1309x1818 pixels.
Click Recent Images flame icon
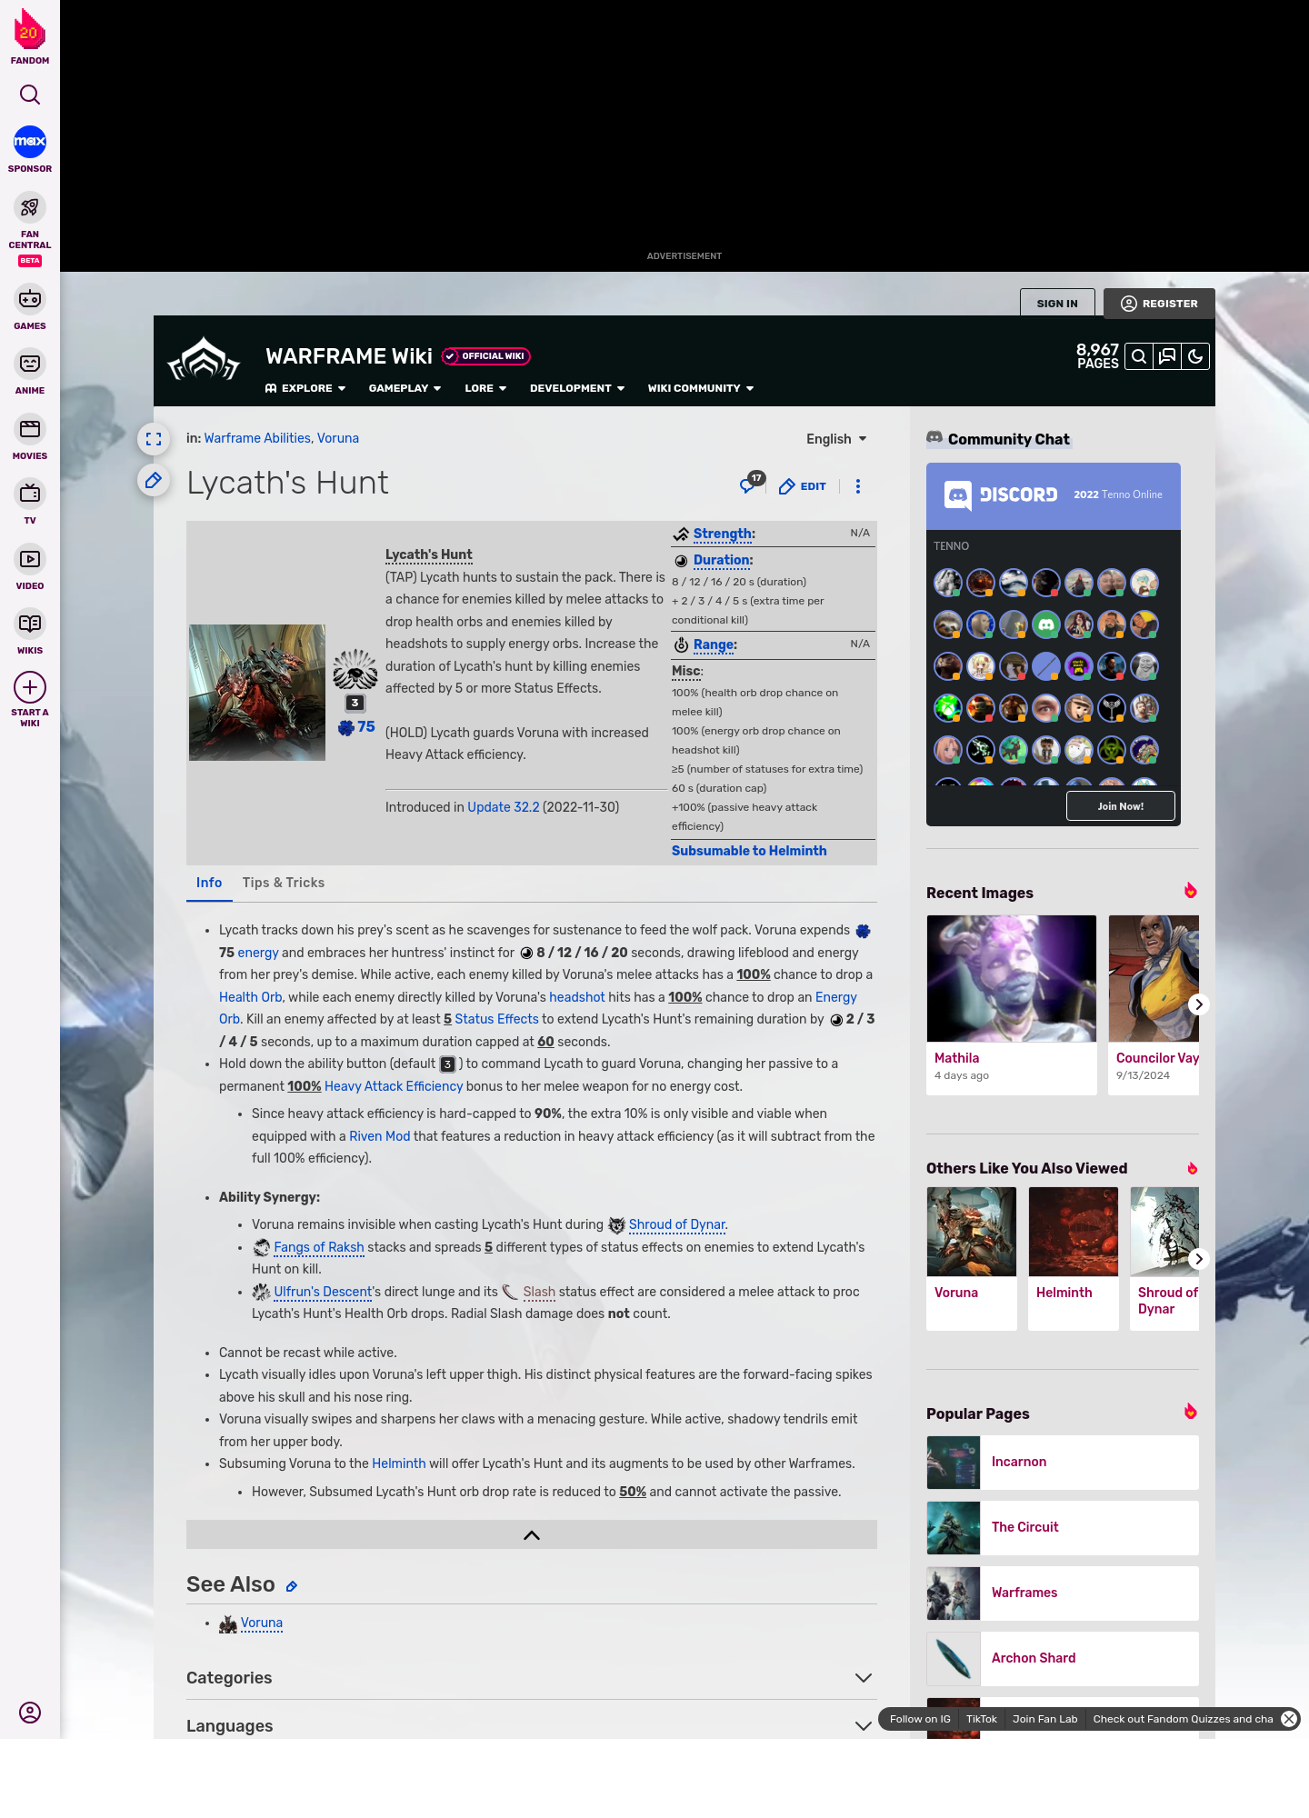1191,891
